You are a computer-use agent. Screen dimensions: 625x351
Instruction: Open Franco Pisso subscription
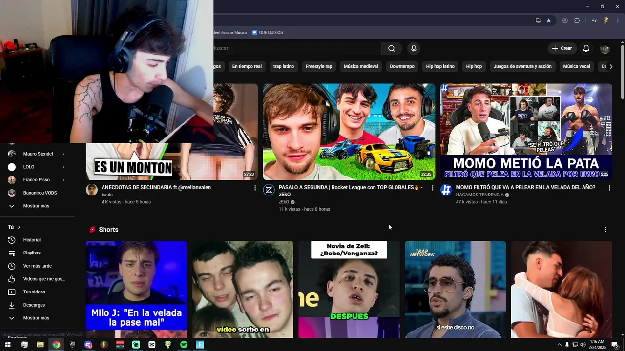(x=37, y=180)
